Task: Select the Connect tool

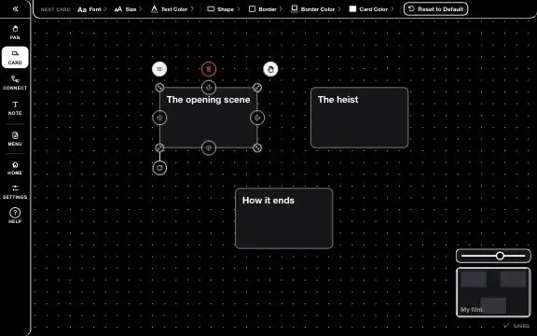Action: [15, 83]
